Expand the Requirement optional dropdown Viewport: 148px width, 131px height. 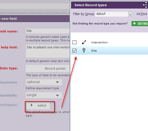click(44, 82)
